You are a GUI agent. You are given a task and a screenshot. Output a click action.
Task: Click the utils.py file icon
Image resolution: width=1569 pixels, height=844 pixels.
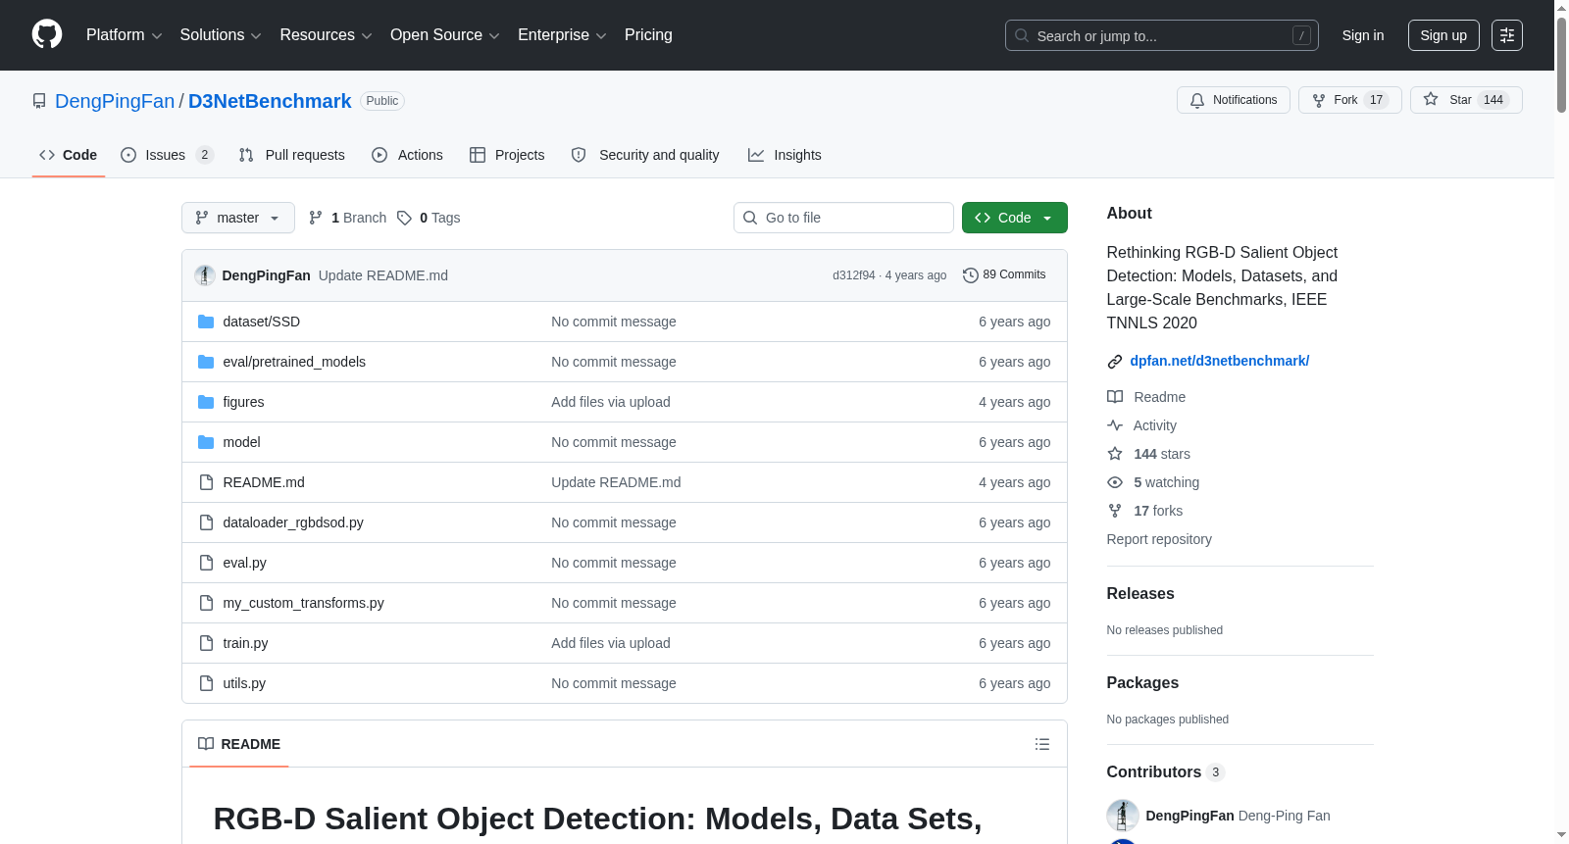(x=206, y=683)
